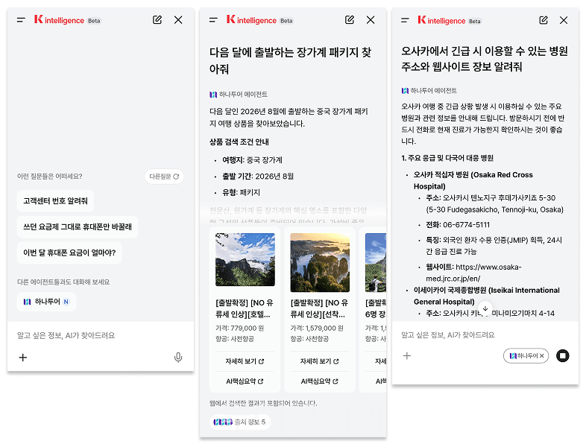Refresh suggestions with 다른질문 button

click(164, 177)
